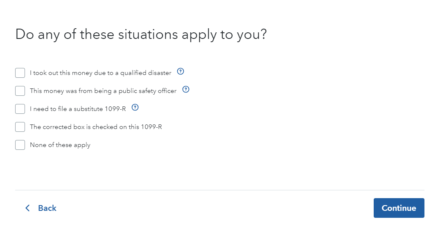Viewport: 431px width, 235px height.
Task: Click the Continue button
Action: [399, 208]
